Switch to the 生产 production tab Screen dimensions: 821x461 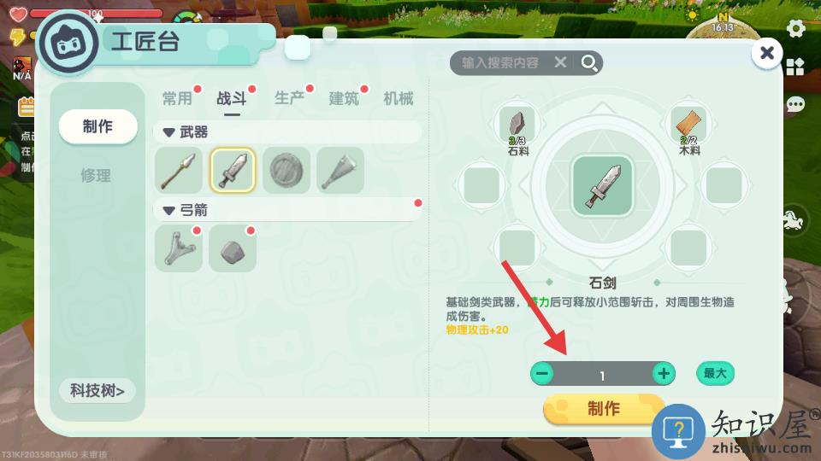(x=289, y=97)
